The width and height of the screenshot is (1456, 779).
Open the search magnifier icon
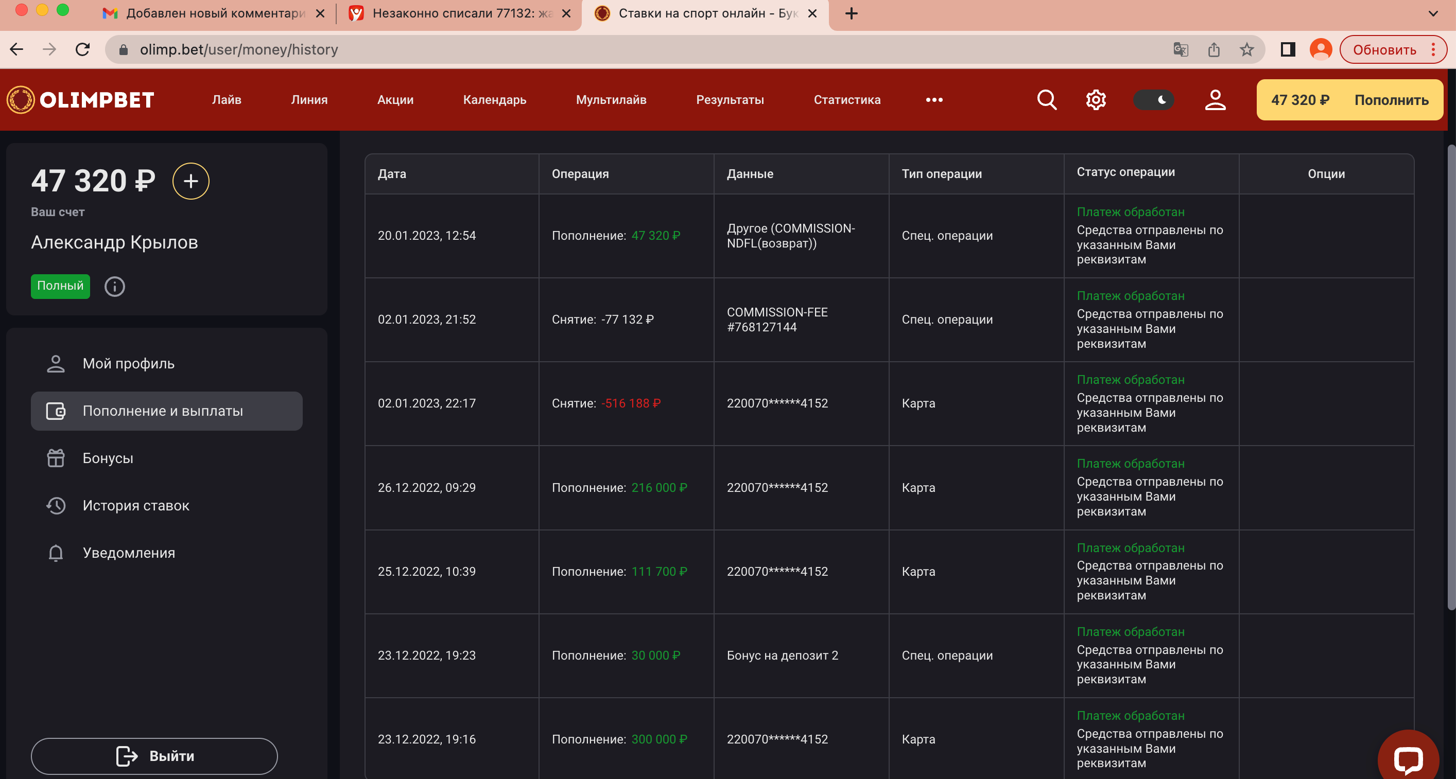1046,100
